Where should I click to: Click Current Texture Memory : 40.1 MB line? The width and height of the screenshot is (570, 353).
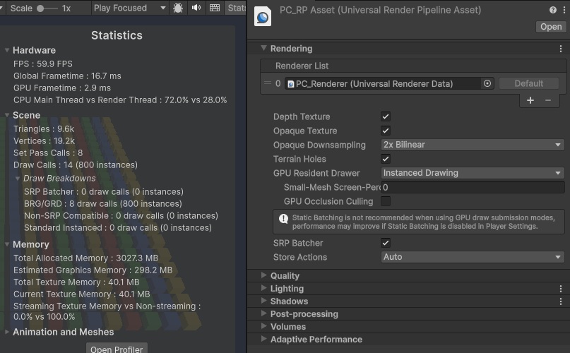[82, 294]
